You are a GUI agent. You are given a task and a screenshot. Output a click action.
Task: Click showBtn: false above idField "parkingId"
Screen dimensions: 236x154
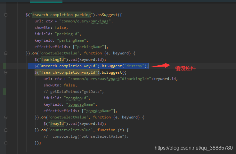point(51,28)
